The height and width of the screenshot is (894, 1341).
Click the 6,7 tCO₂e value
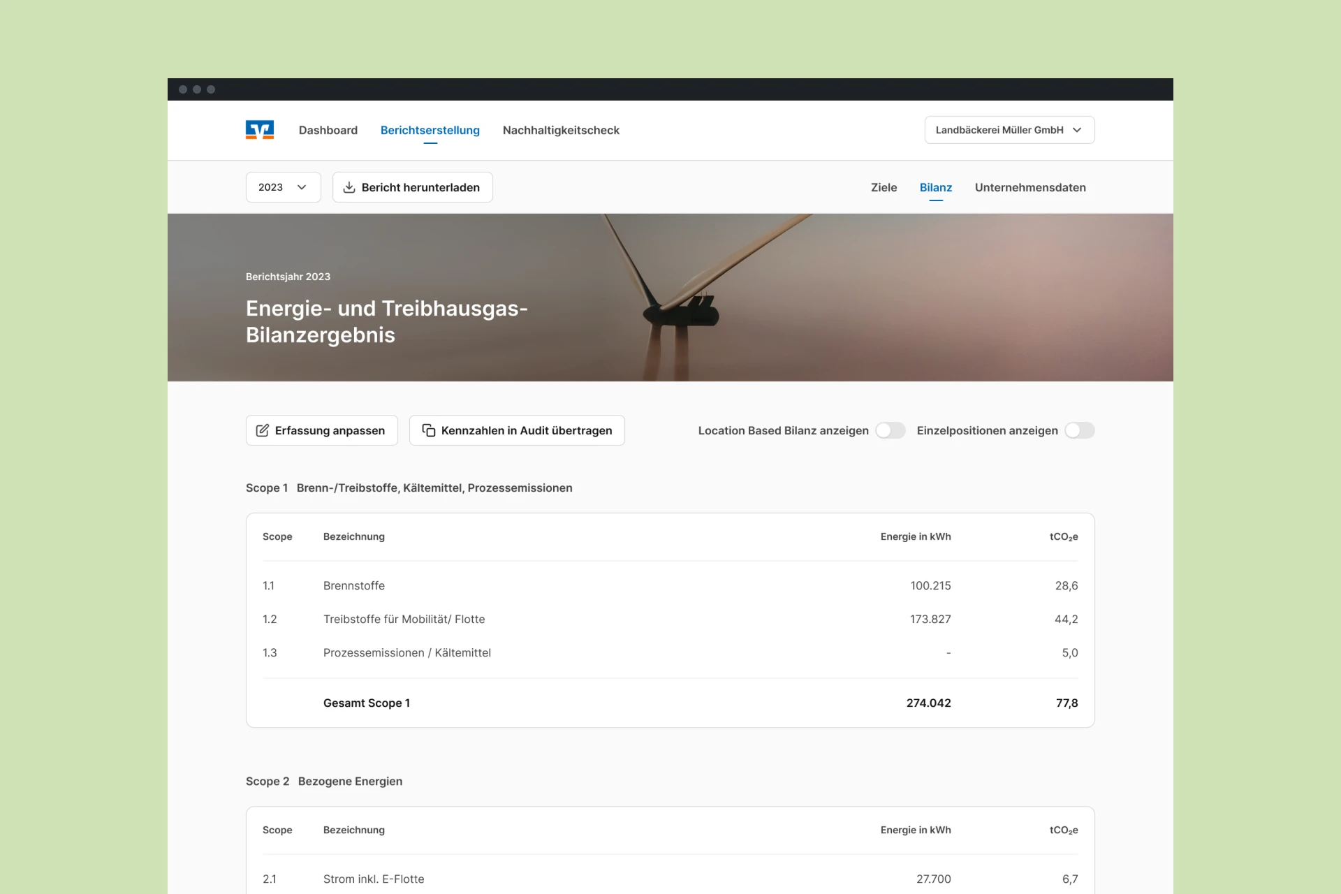pyautogui.click(x=1070, y=879)
